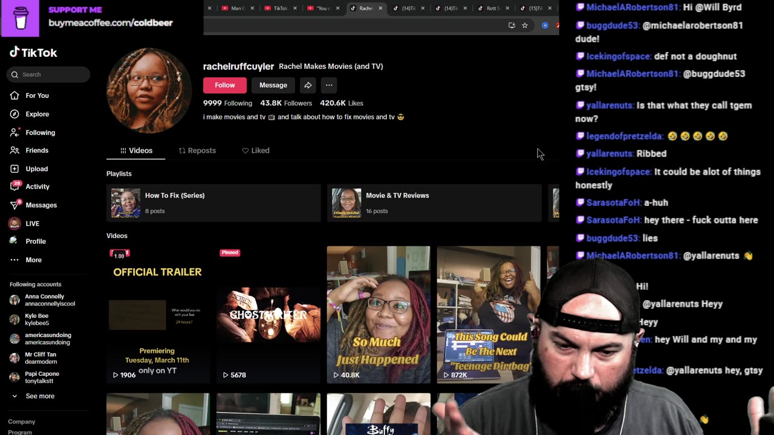This screenshot has height=435, width=774.
Task: Go to LIVE section
Action: [32, 224]
